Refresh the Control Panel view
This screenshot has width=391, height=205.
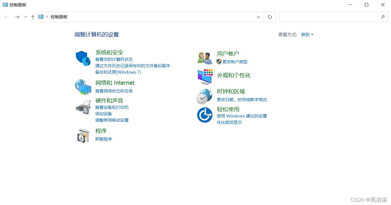270,17
